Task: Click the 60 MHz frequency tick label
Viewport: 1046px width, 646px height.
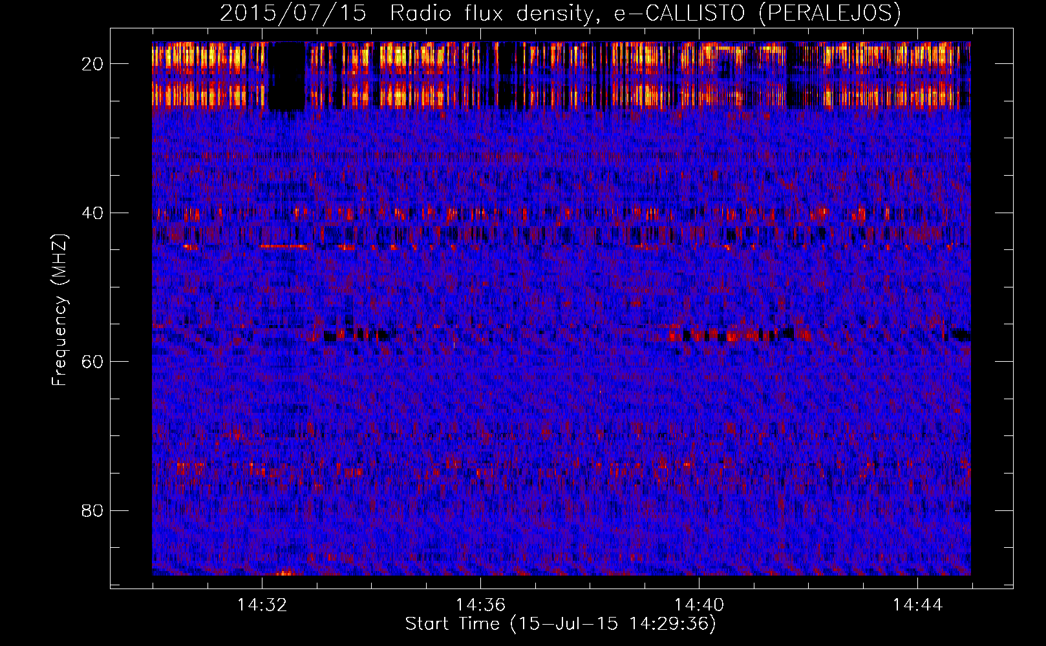Action: (92, 361)
